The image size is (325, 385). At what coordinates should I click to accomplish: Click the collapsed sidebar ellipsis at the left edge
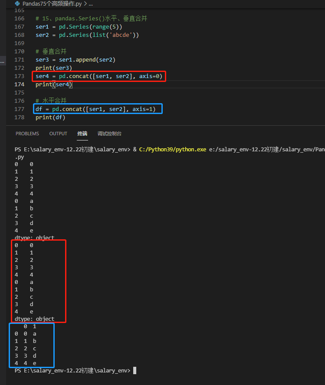pos(3,62)
